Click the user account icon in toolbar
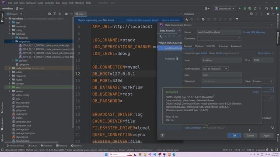This screenshot has width=280, height=157. pos(207,8)
